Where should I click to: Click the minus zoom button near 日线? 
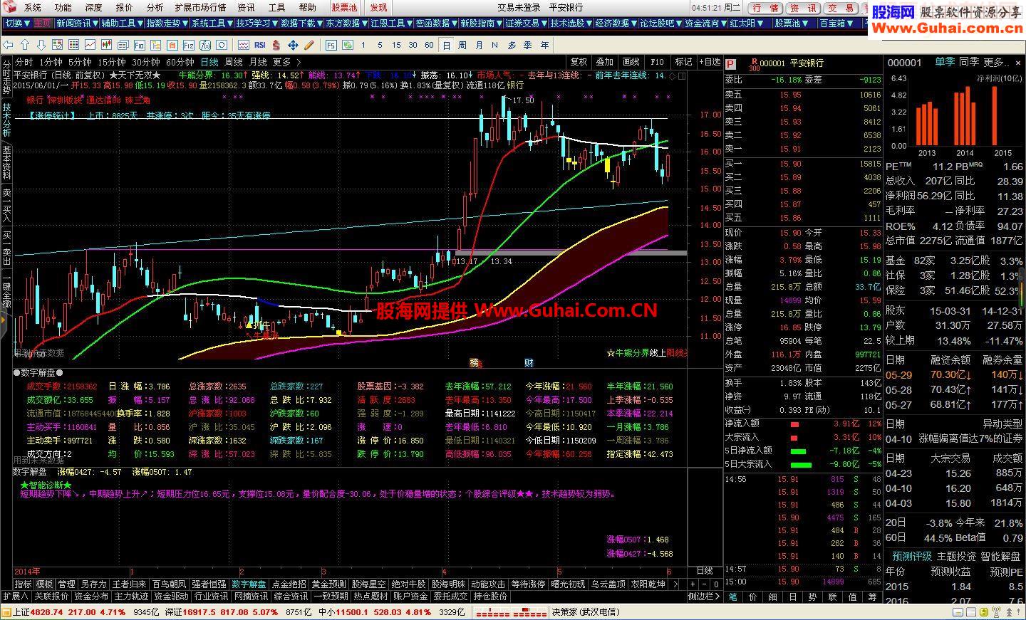tap(705, 584)
